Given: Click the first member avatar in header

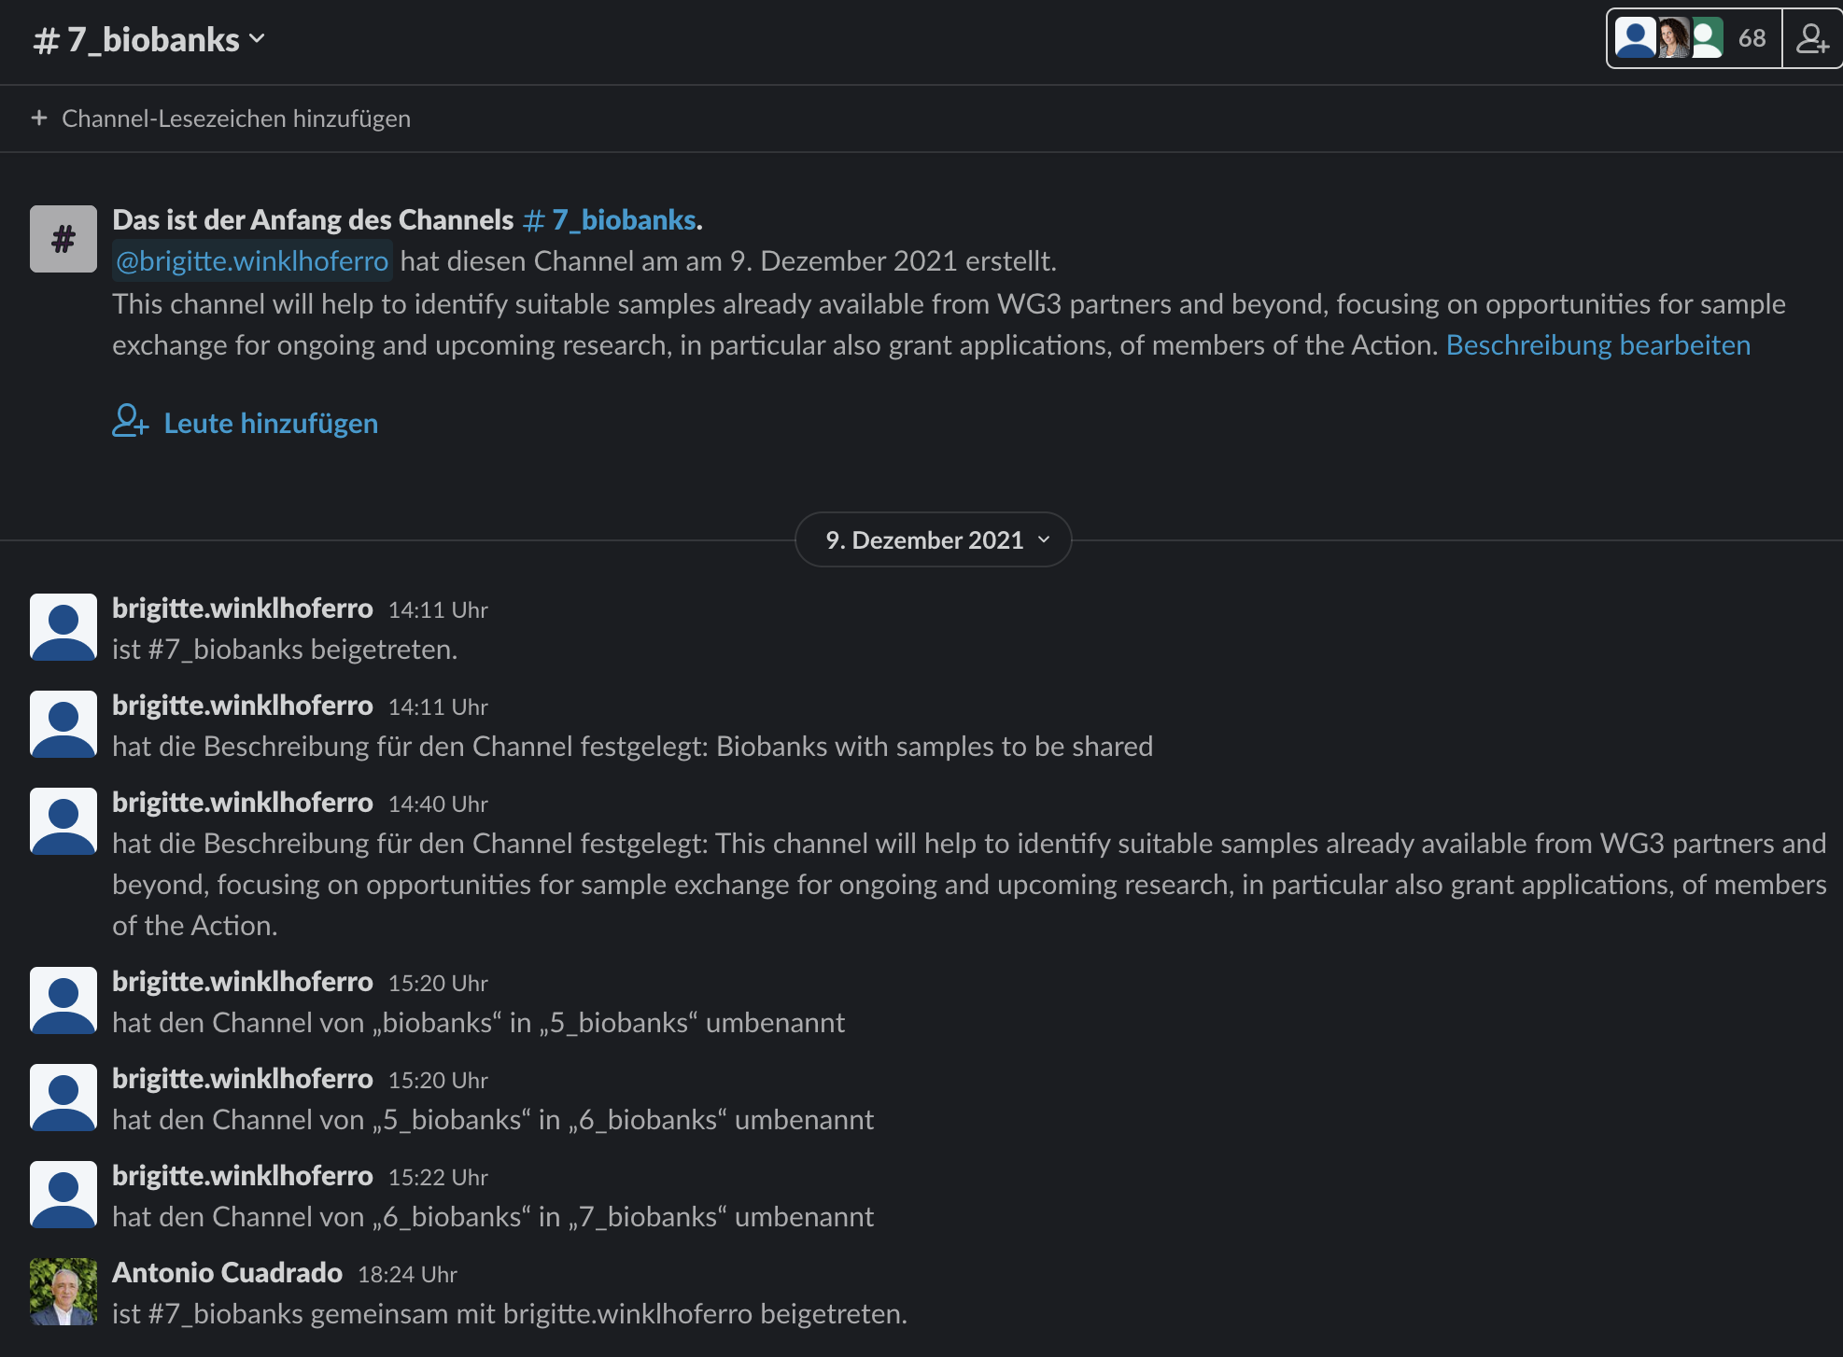Looking at the screenshot, I should (x=1635, y=38).
